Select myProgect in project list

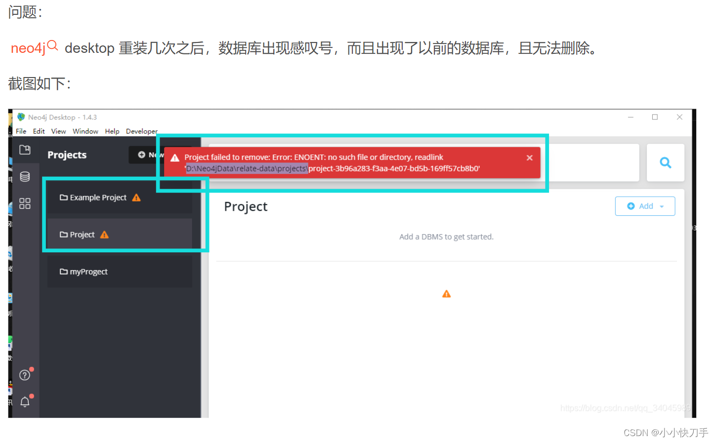point(120,272)
